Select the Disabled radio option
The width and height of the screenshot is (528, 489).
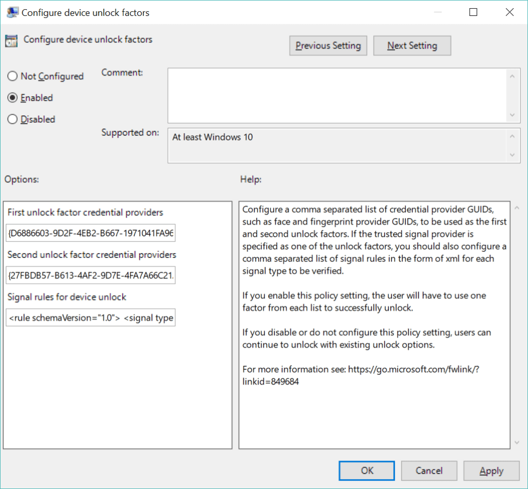12,119
